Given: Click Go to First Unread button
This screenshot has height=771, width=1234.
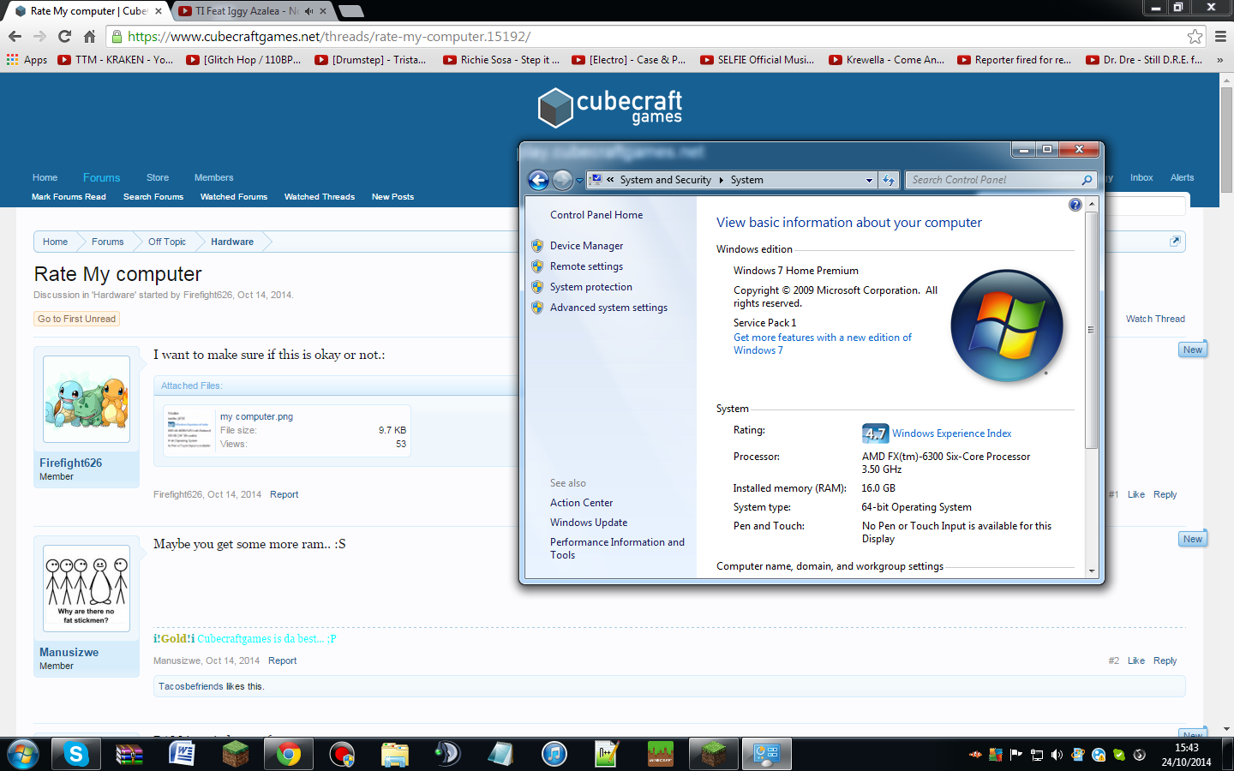Looking at the screenshot, I should pyautogui.click(x=76, y=319).
